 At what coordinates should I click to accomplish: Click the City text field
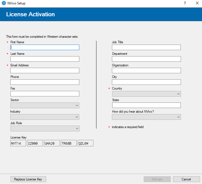click(x=146, y=82)
